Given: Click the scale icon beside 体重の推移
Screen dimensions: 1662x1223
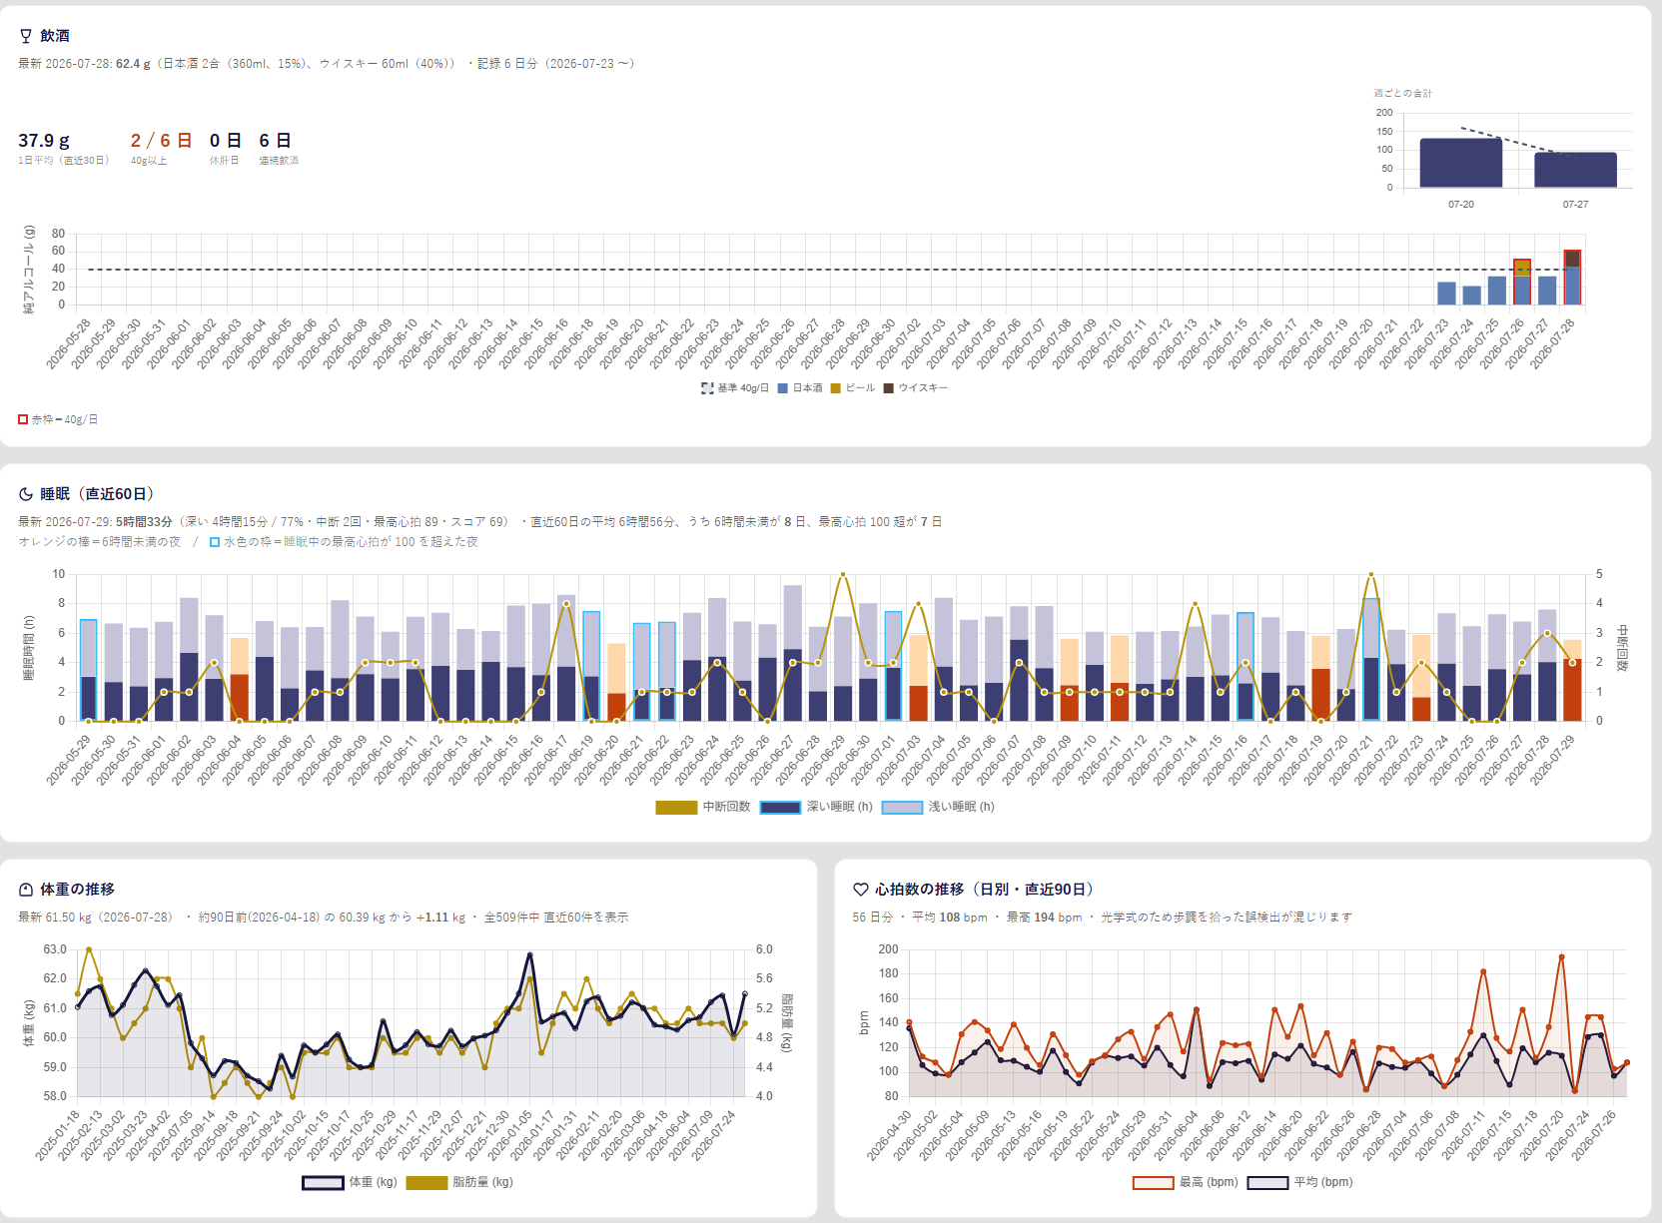Looking at the screenshot, I should click(26, 890).
